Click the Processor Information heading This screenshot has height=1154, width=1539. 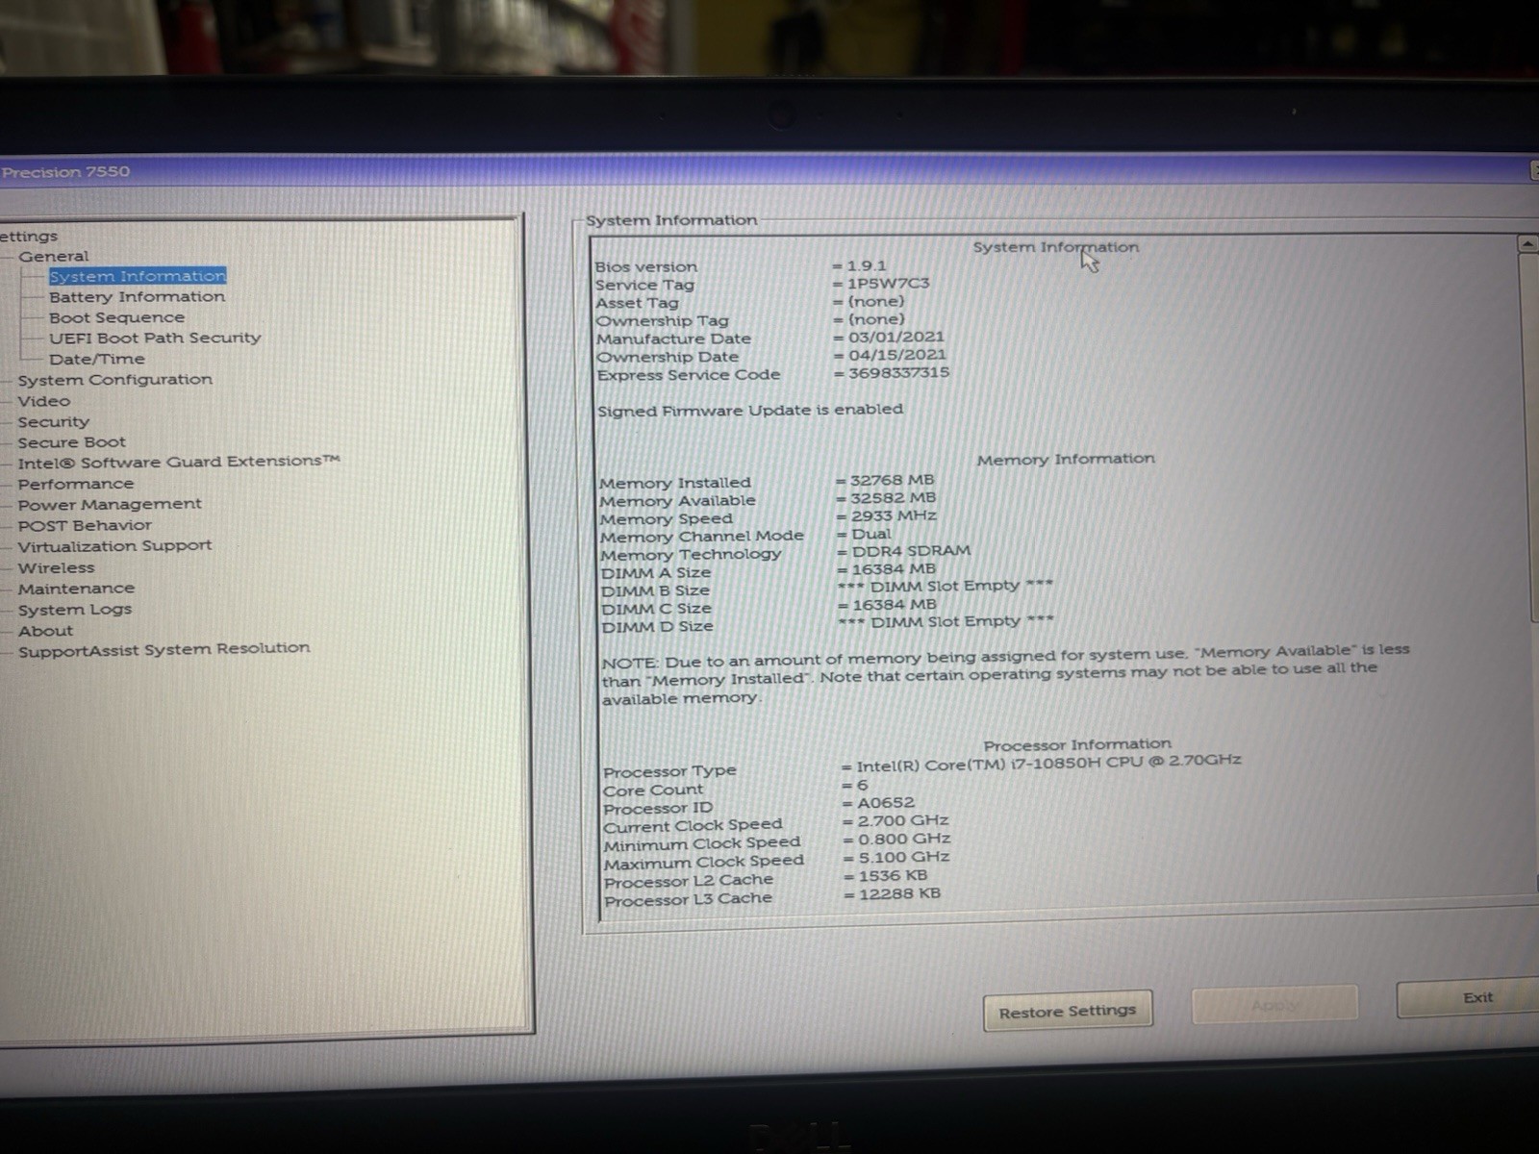pos(1077,744)
